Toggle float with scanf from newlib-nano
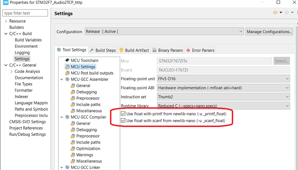This screenshot has height=170, width=298. [123, 120]
